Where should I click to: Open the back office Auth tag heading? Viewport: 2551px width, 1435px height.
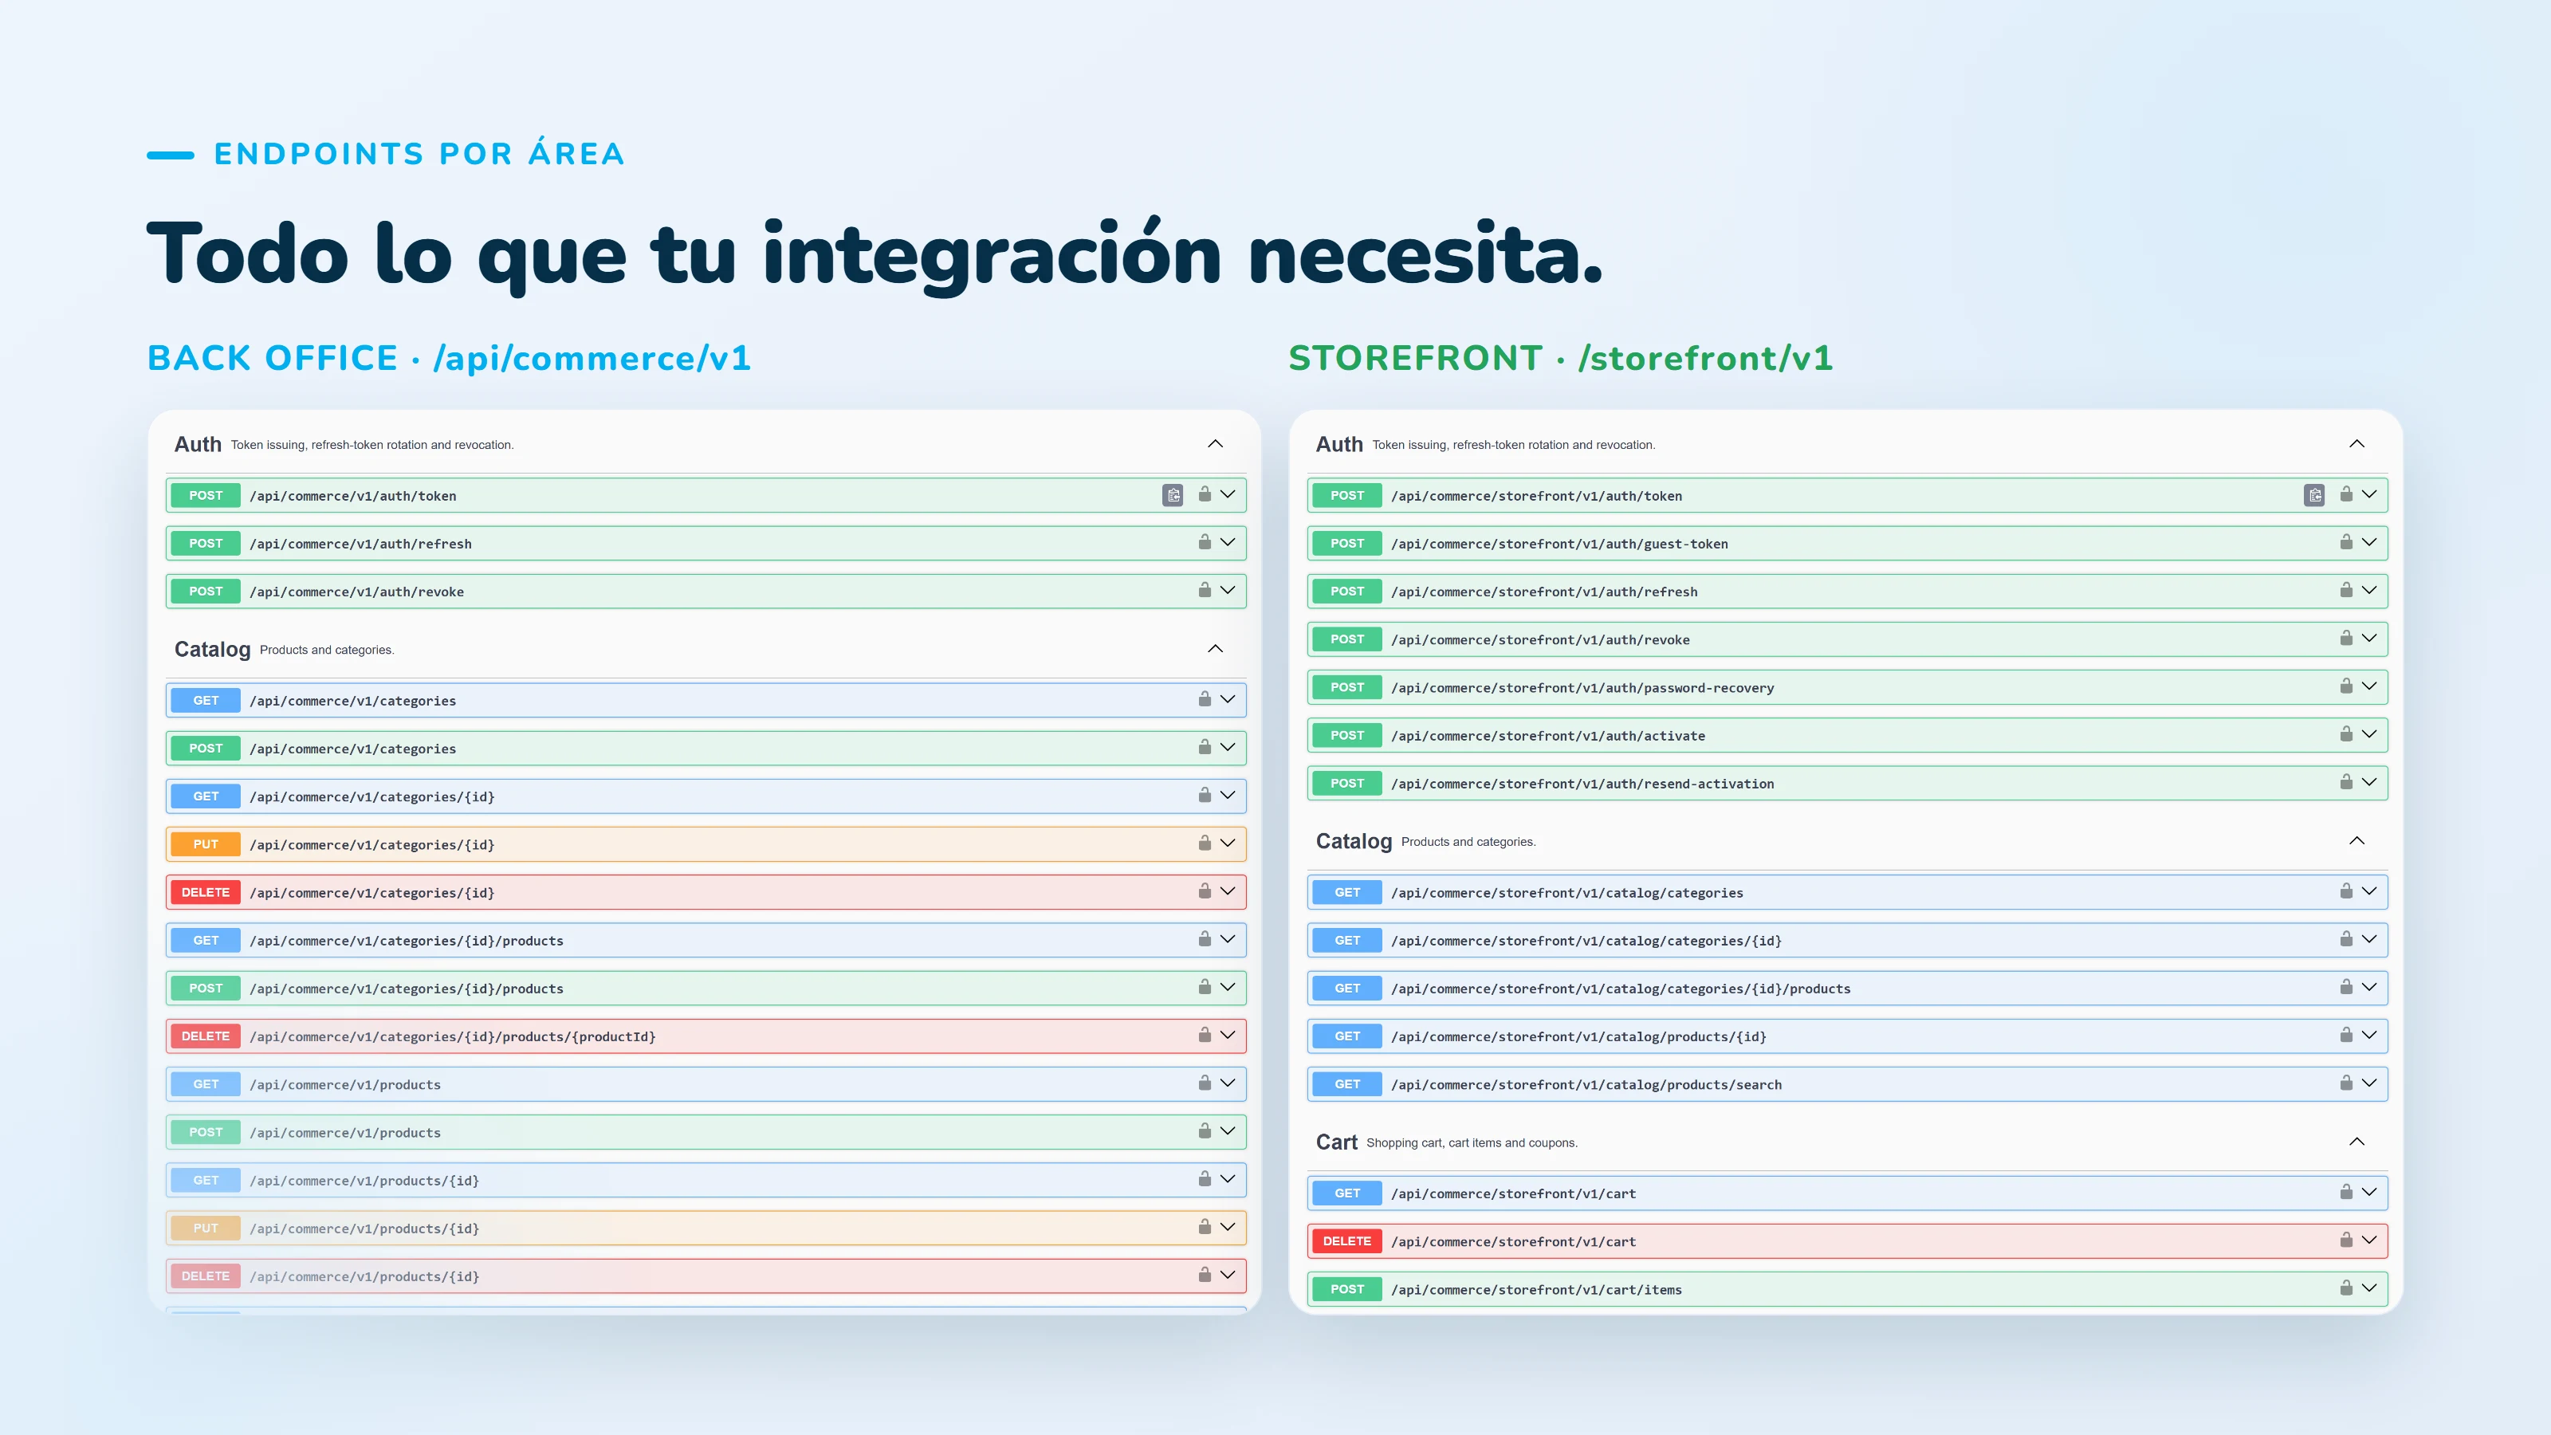coord(198,445)
